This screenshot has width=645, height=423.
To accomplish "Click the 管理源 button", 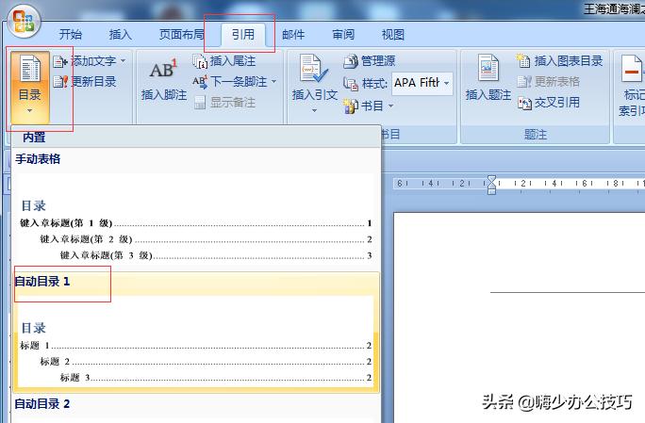I will [x=370, y=61].
